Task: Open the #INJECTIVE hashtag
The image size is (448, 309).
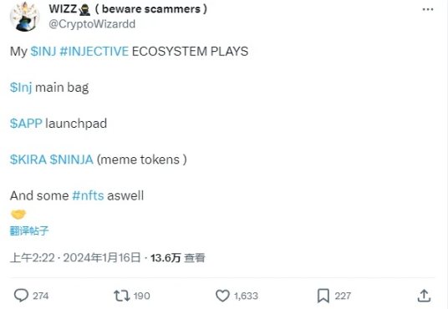Action: (x=94, y=52)
